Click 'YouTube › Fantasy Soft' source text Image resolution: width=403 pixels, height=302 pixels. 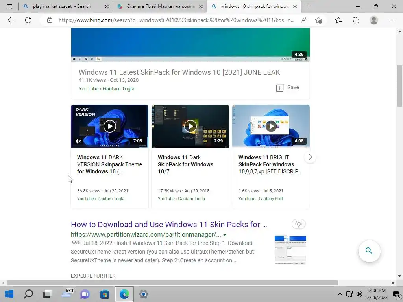click(x=261, y=199)
